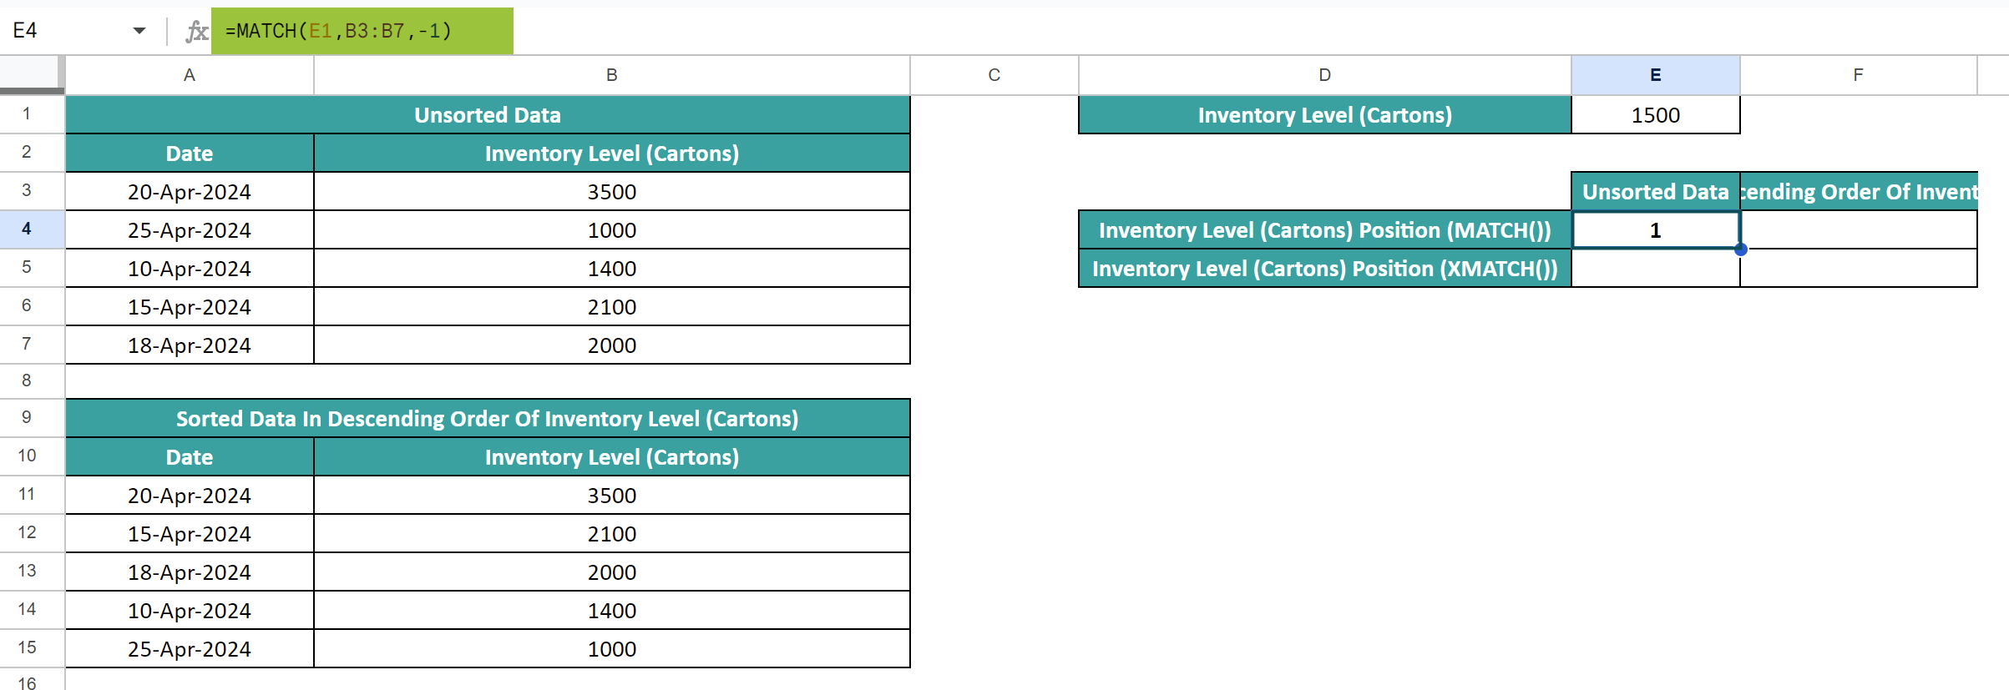Screen dimensions: 2009x690
Task: Select cell A15 with 25-Apr-2024
Action: click(190, 649)
